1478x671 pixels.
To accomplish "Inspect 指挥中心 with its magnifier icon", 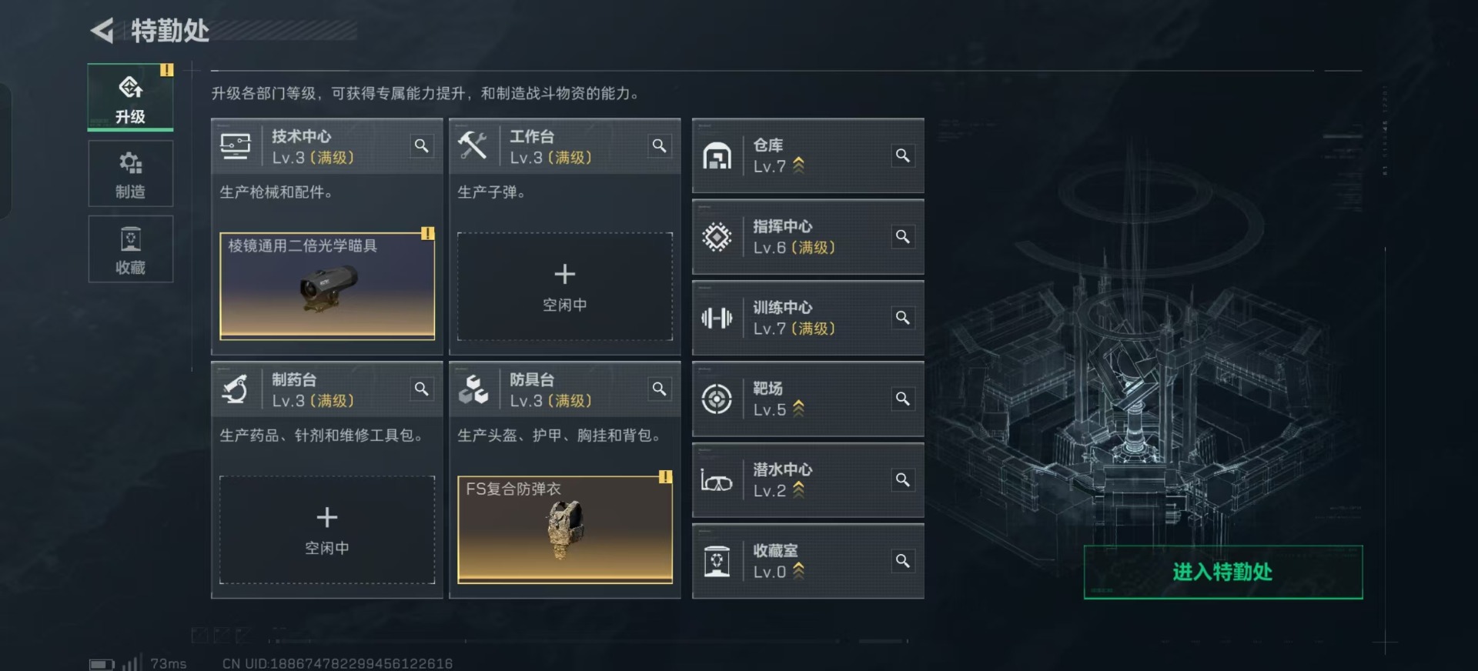I will click(x=903, y=236).
